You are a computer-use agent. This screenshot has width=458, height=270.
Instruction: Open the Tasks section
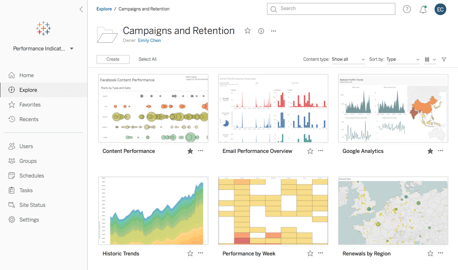click(25, 190)
